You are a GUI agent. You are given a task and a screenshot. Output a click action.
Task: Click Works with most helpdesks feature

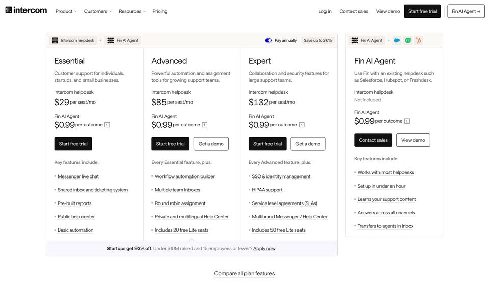point(386,173)
